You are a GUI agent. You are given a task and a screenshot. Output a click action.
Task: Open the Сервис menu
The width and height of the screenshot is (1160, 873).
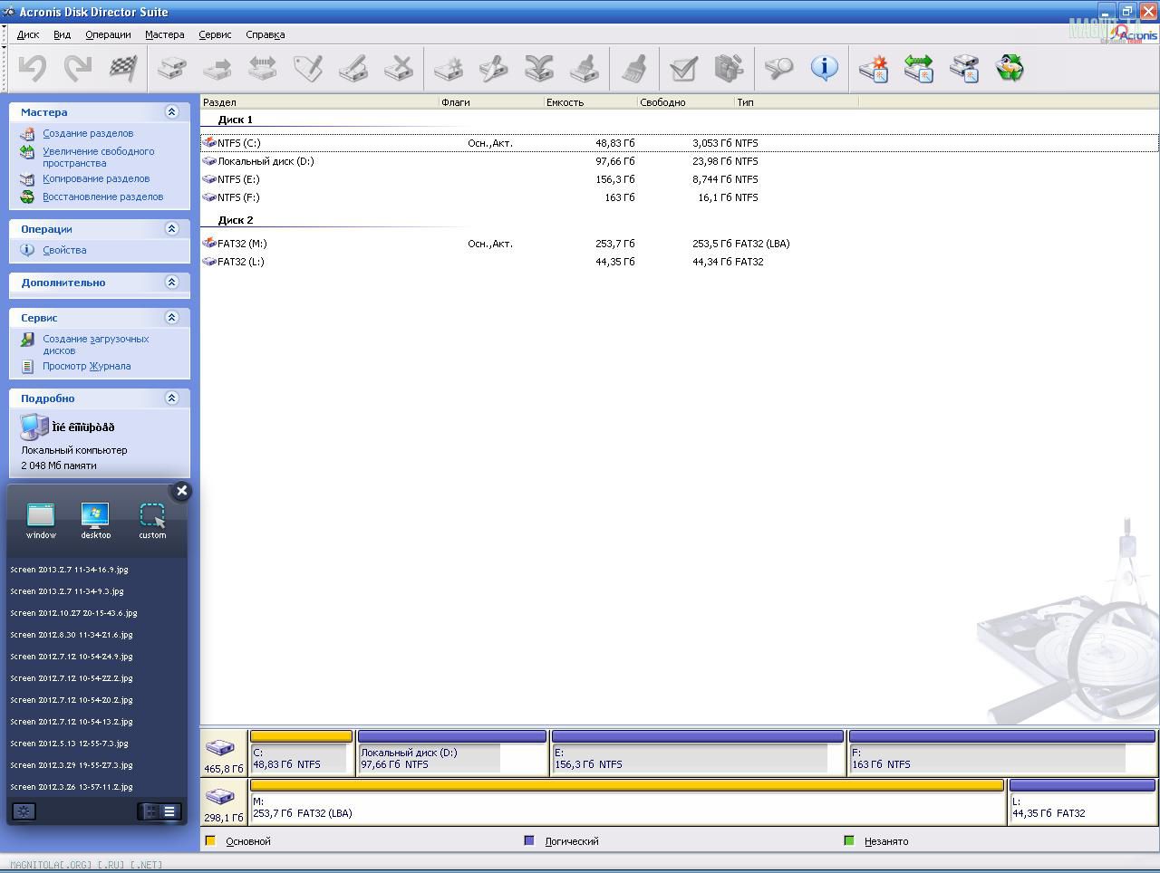pyautogui.click(x=215, y=34)
